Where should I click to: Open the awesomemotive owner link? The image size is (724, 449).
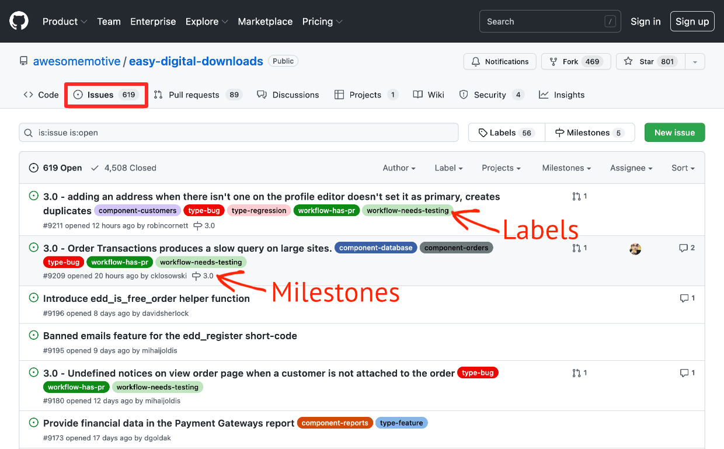(76, 61)
